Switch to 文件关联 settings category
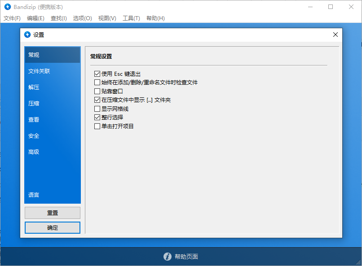Viewport: 362px width, 266px height. coord(53,71)
